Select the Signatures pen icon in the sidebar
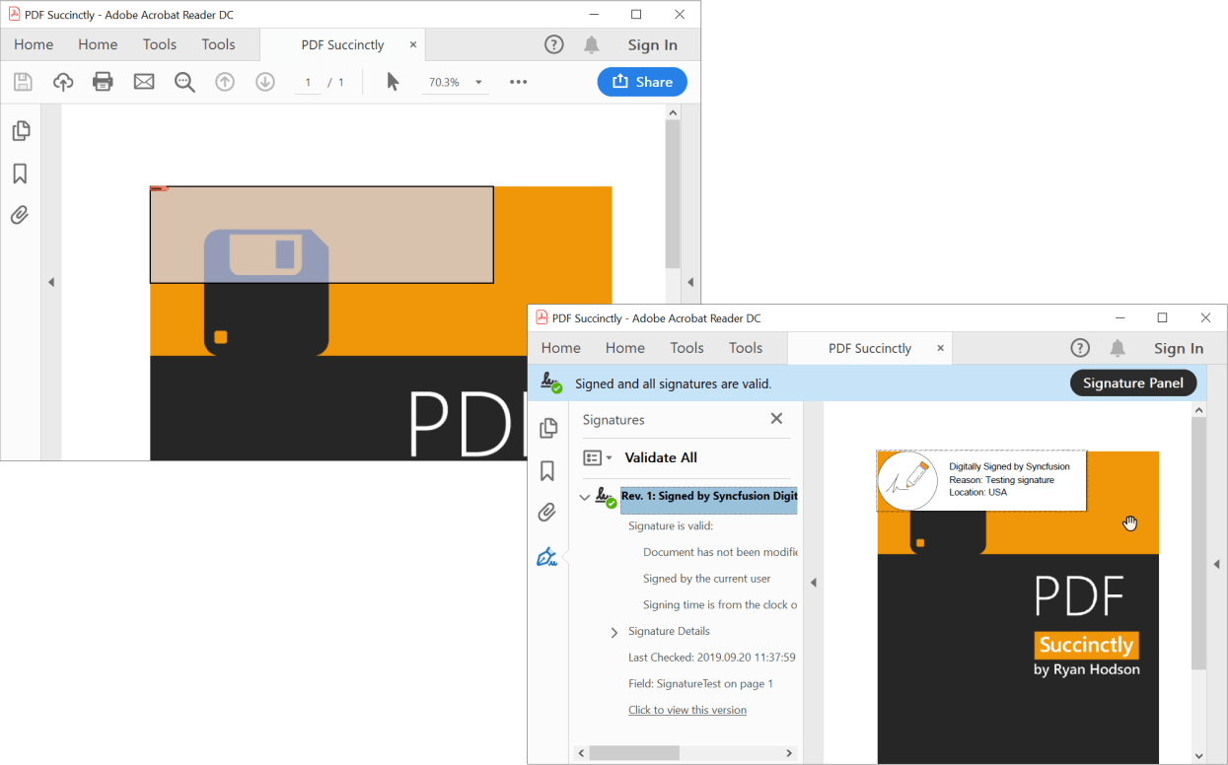 click(548, 556)
